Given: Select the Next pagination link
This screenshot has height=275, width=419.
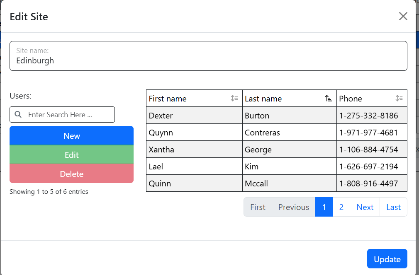Looking at the screenshot, I should pyautogui.click(x=365, y=207).
